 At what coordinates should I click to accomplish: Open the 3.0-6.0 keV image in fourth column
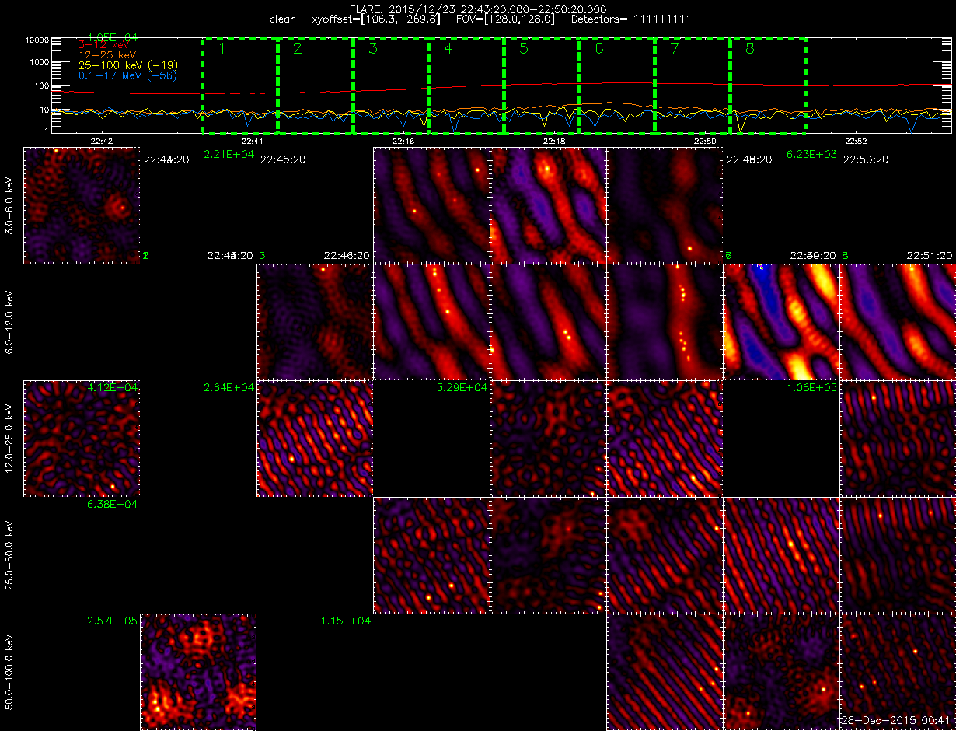(x=431, y=205)
